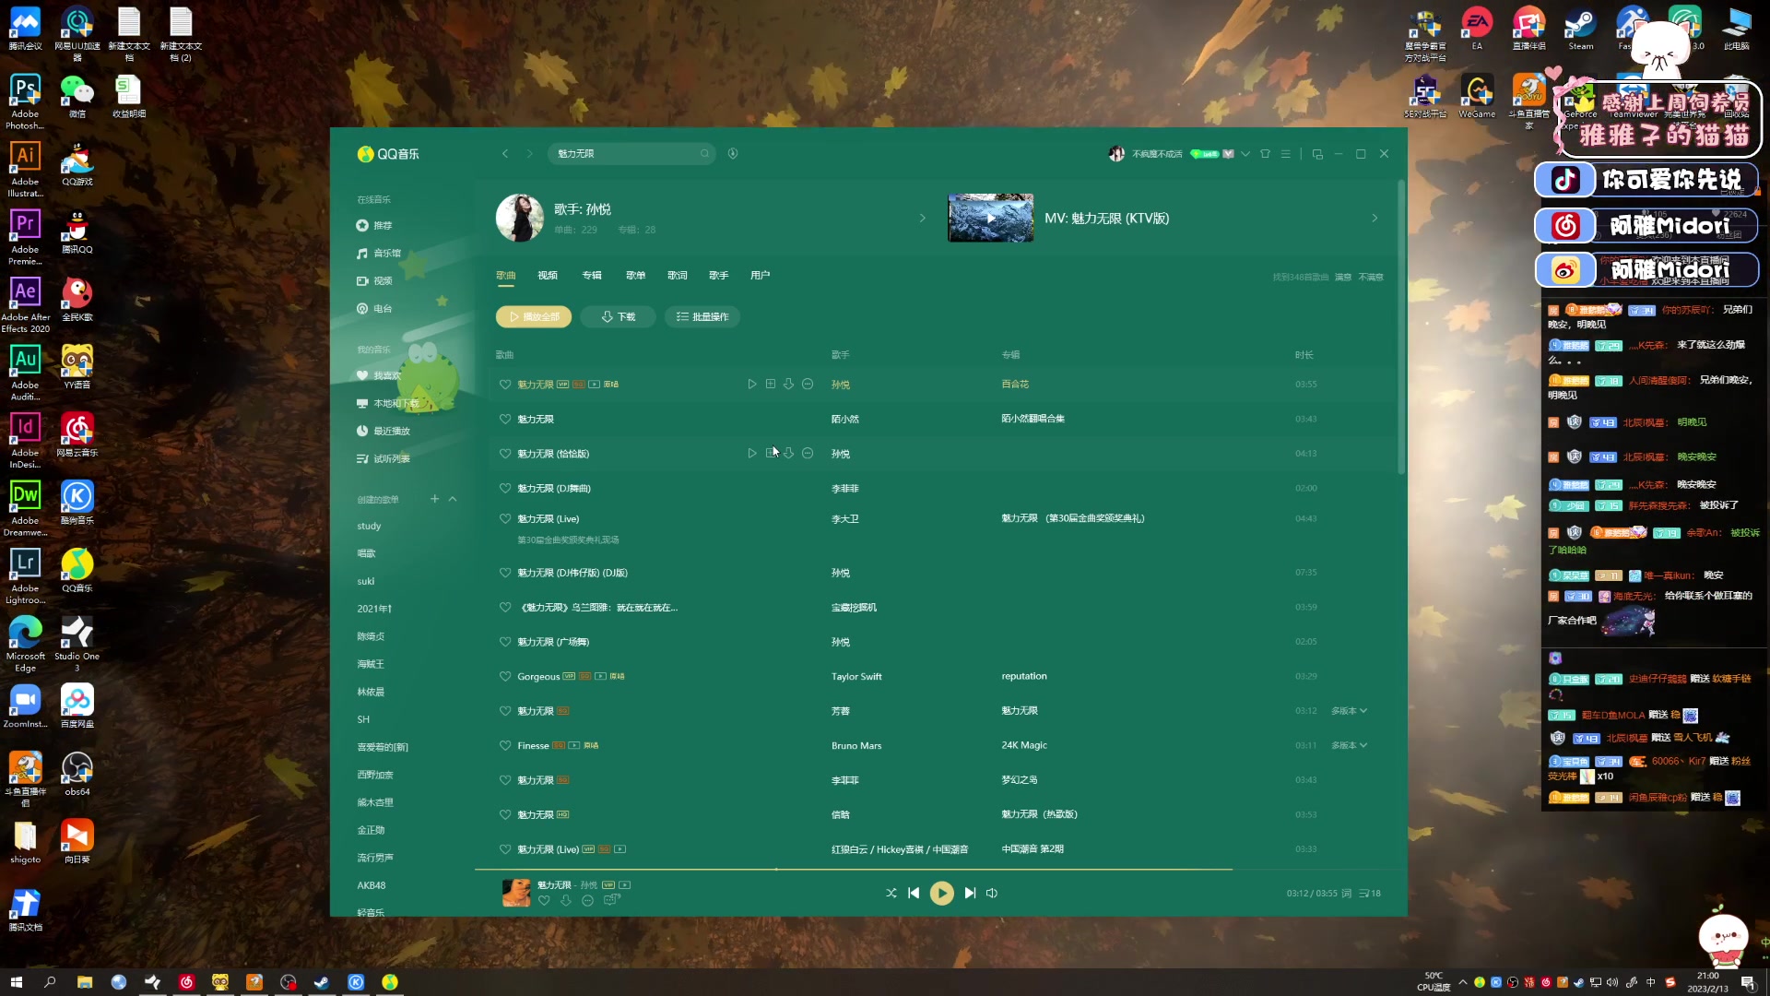Open comments icon in player bar

[x=610, y=900]
